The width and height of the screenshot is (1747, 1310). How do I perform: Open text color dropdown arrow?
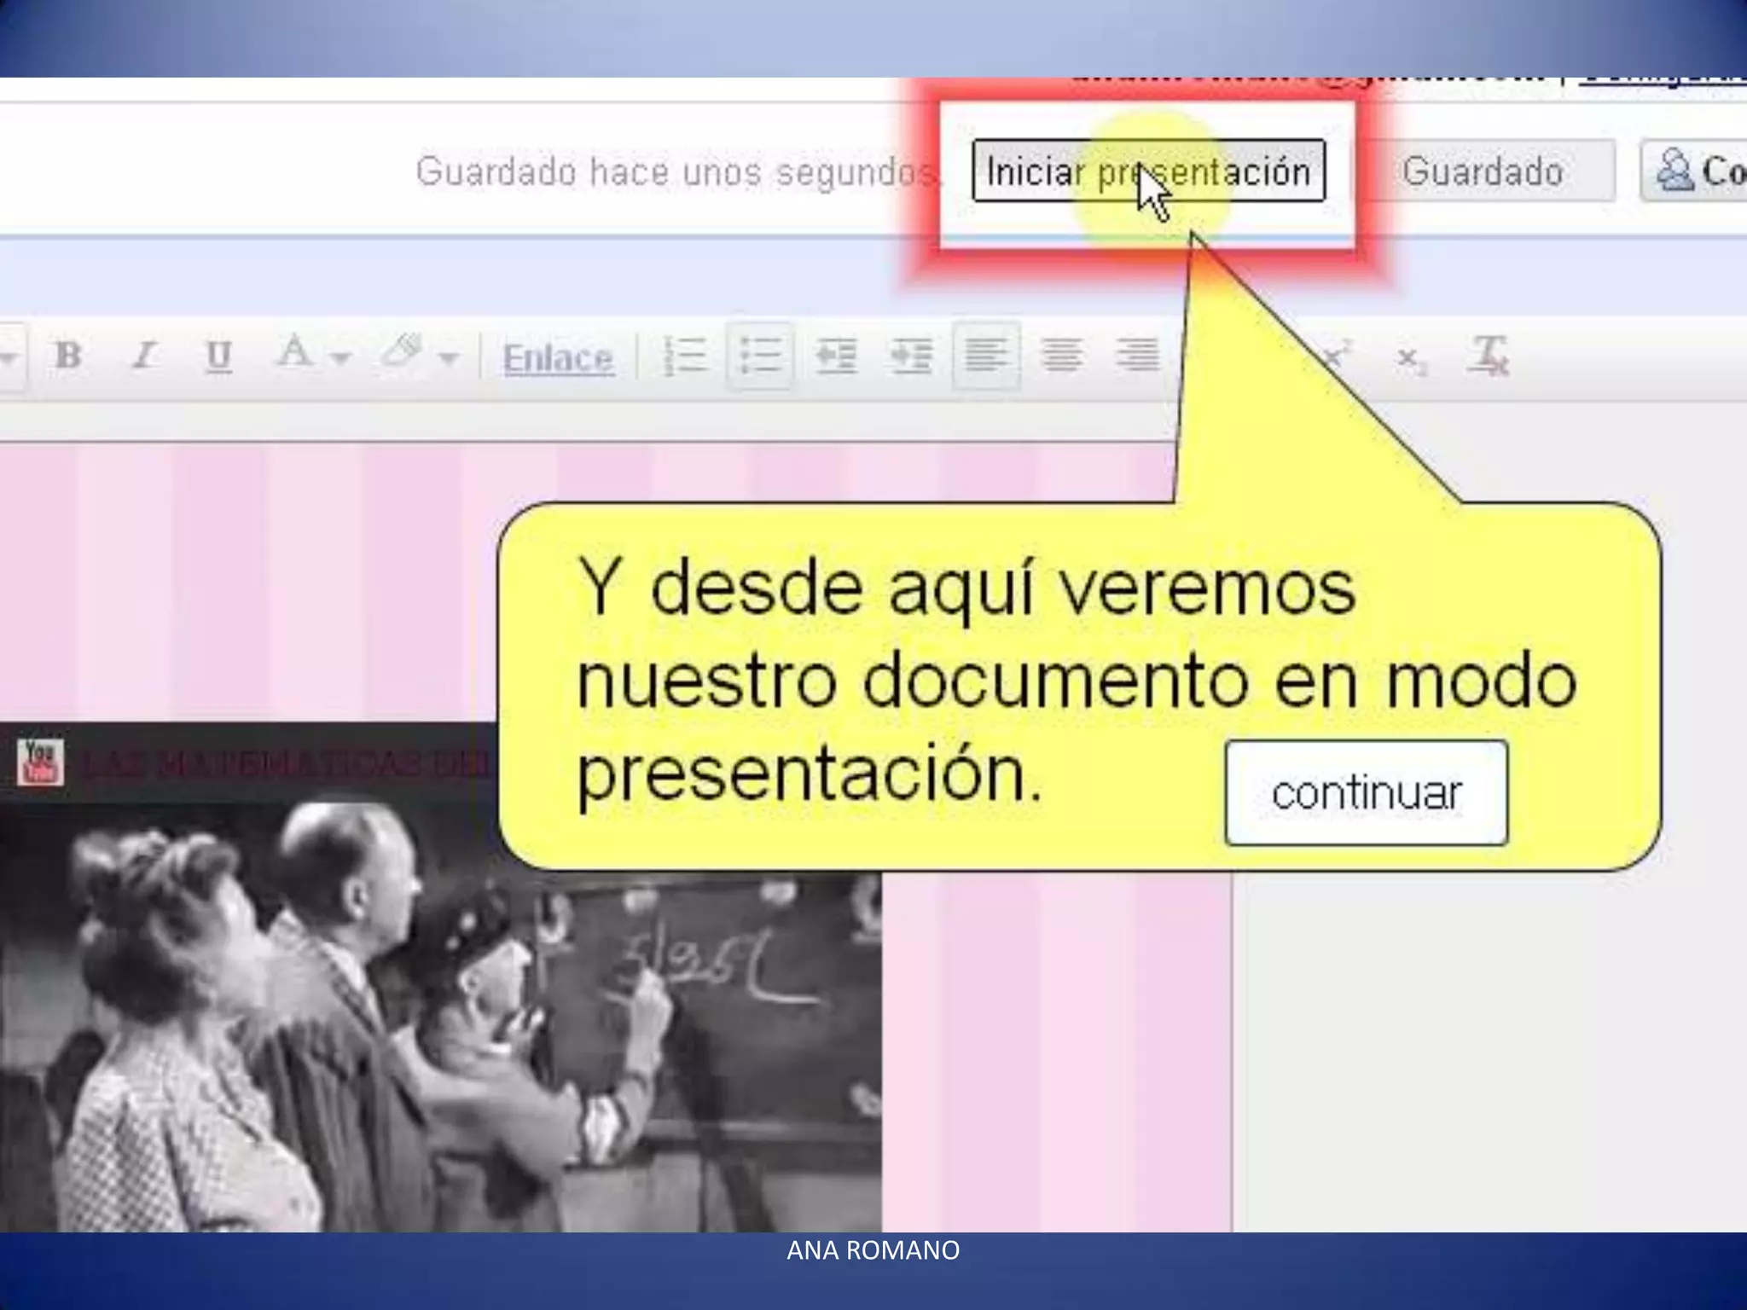point(341,358)
